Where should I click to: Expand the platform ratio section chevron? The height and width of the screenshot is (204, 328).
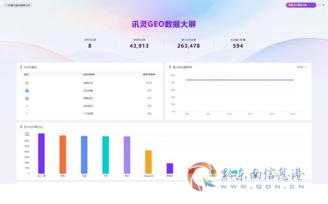point(21,127)
